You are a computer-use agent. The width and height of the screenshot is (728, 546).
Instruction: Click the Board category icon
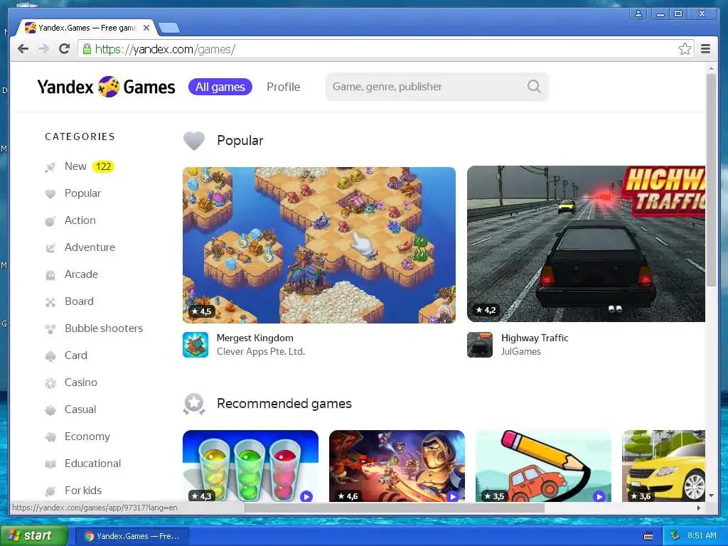pos(50,301)
